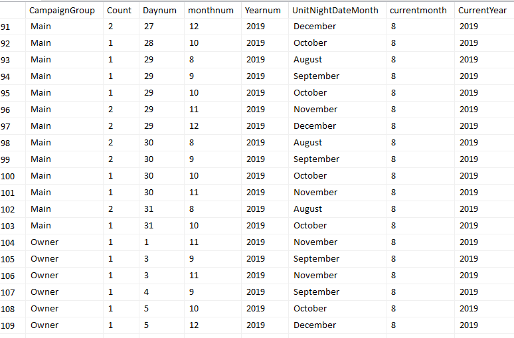Viewport: 514px width, 338px height.
Task: Select the UnitNightDateMonth column header
Action: coord(335,10)
